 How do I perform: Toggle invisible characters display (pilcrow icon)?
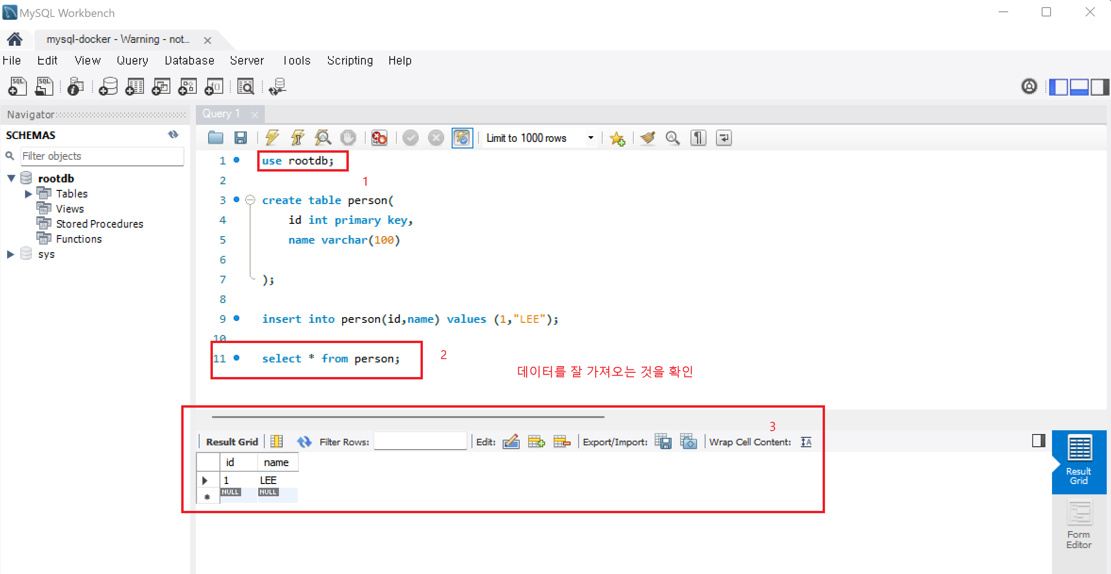698,138
